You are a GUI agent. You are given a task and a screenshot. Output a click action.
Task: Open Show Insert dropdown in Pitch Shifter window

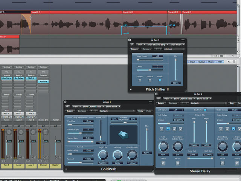pyautogui.click(x=177, y=44)
